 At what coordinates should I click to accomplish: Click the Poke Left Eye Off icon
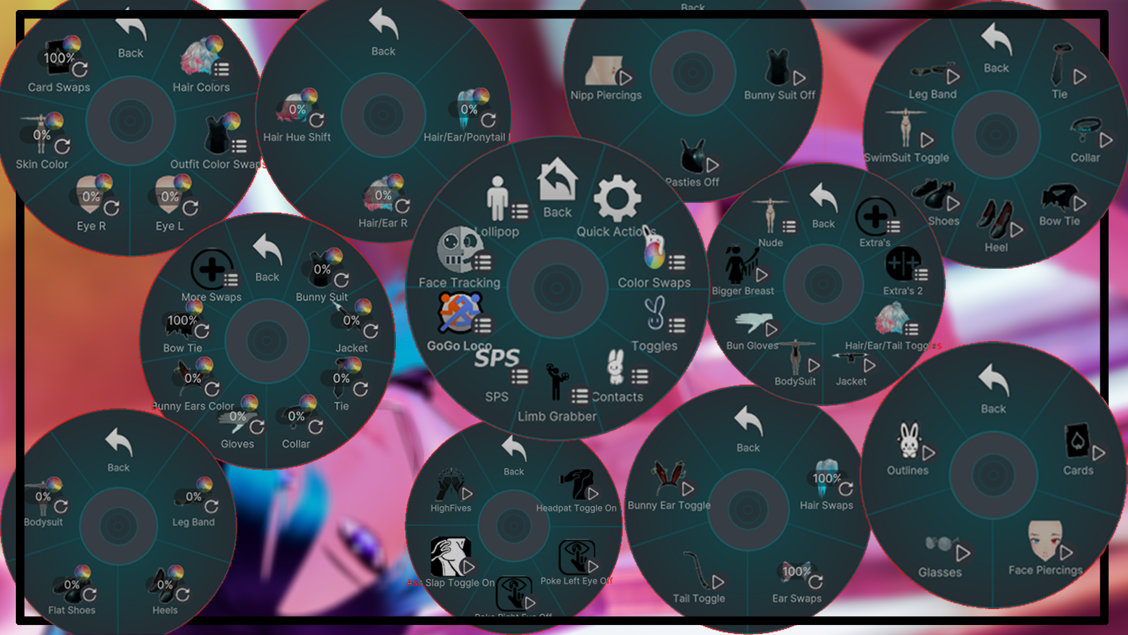coord(576,556)
